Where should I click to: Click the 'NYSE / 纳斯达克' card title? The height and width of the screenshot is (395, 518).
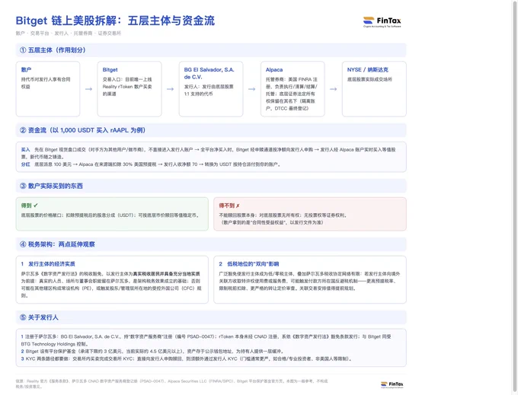click(368, 69)
